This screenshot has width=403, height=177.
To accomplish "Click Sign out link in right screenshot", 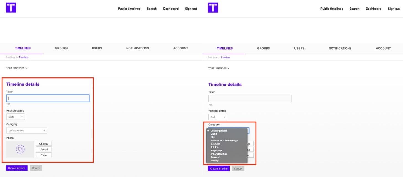I will pos(394,9).
